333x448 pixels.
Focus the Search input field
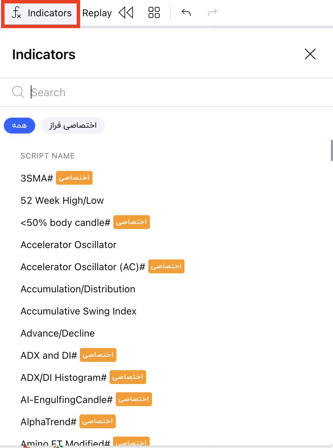180,92
